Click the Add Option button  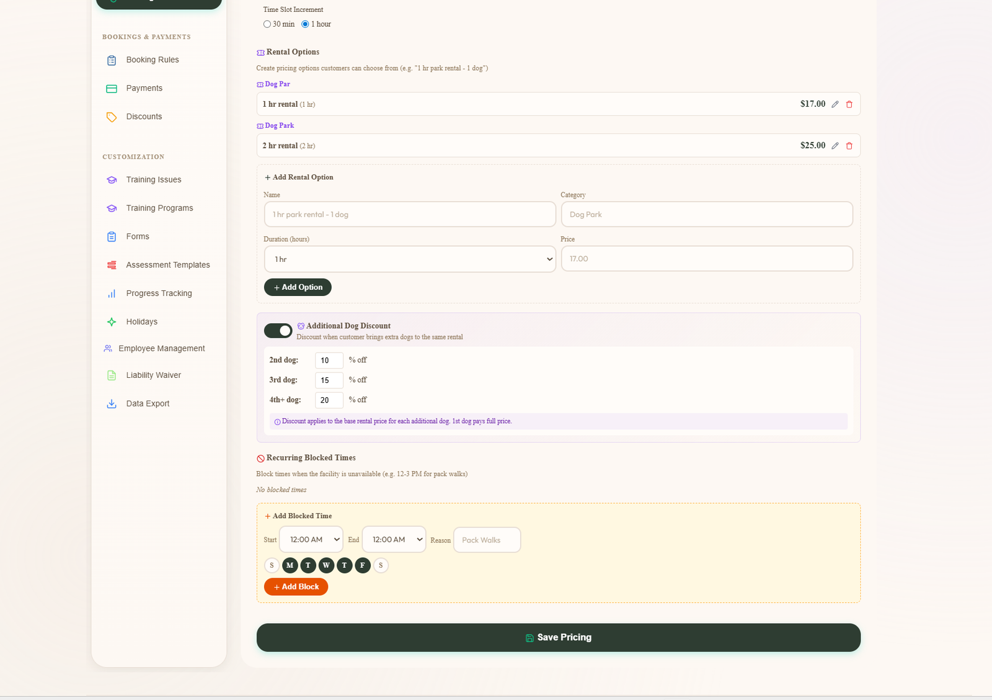[298, 287]
